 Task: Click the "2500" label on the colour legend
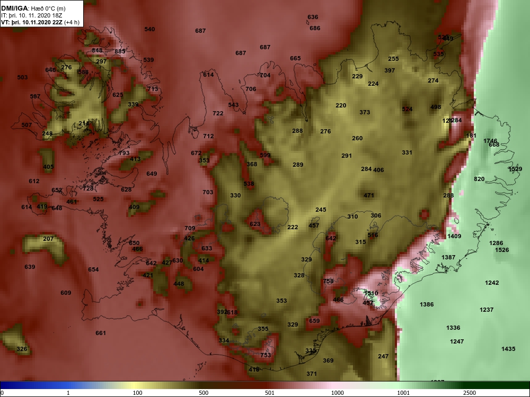coord(470,393)
